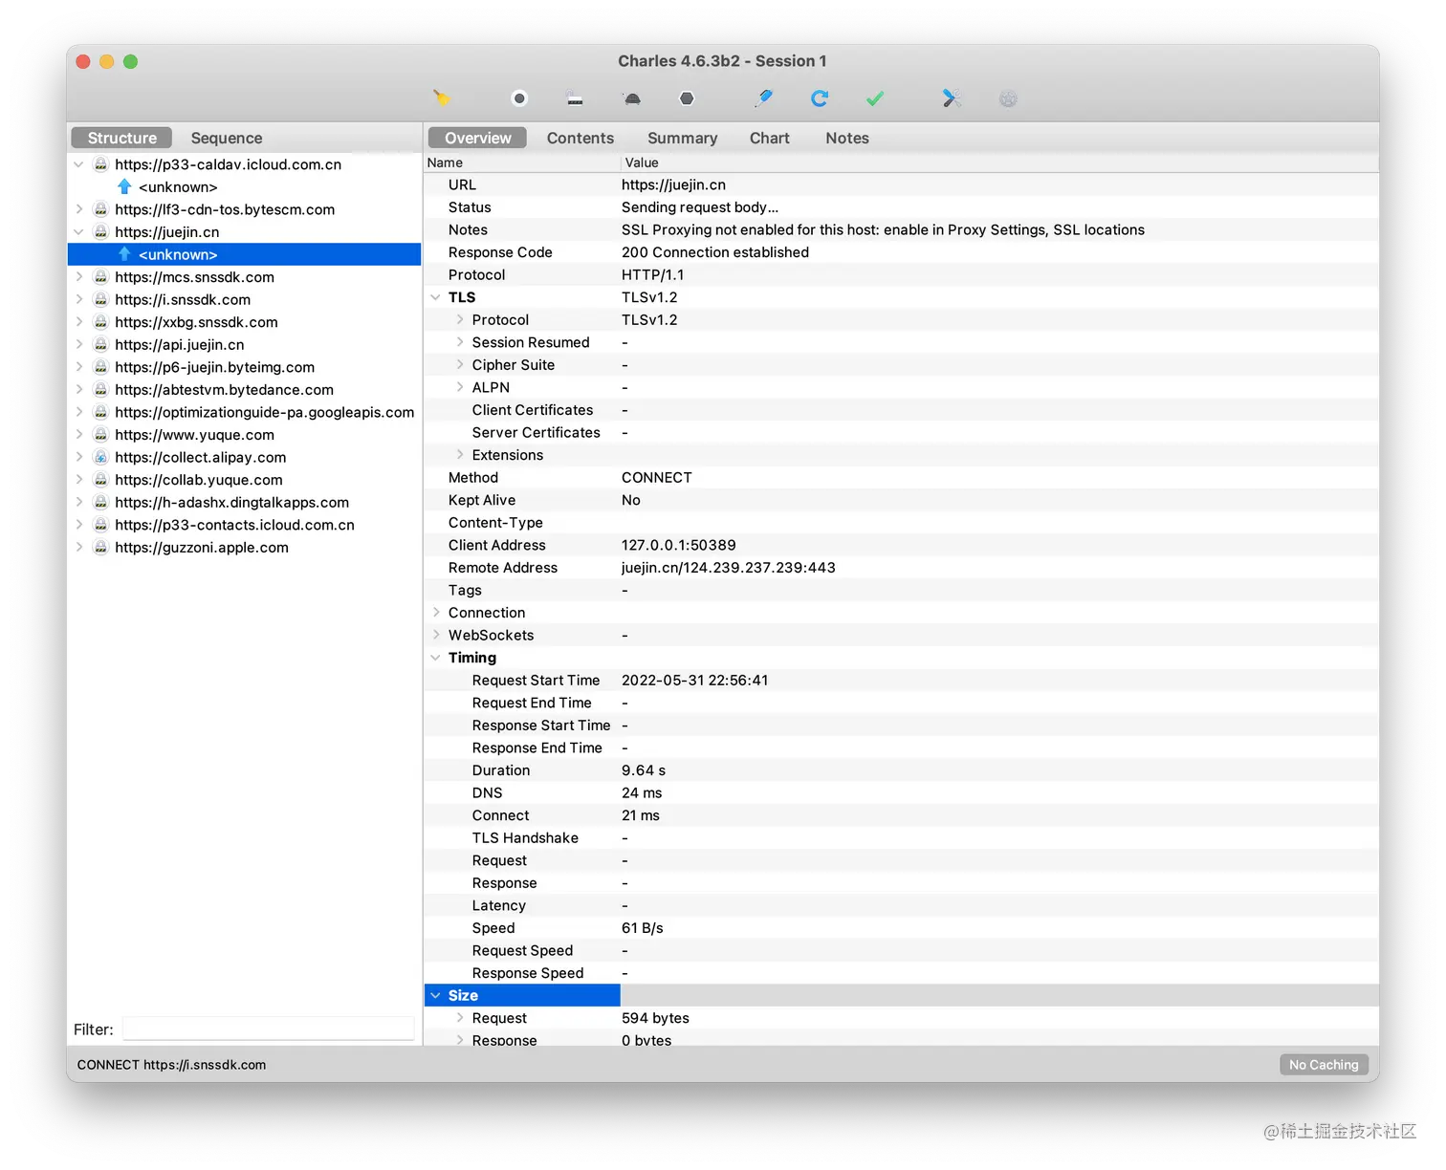Switch to Structure view
The image size is (1446, 1170).
click(x=121, y=138)
